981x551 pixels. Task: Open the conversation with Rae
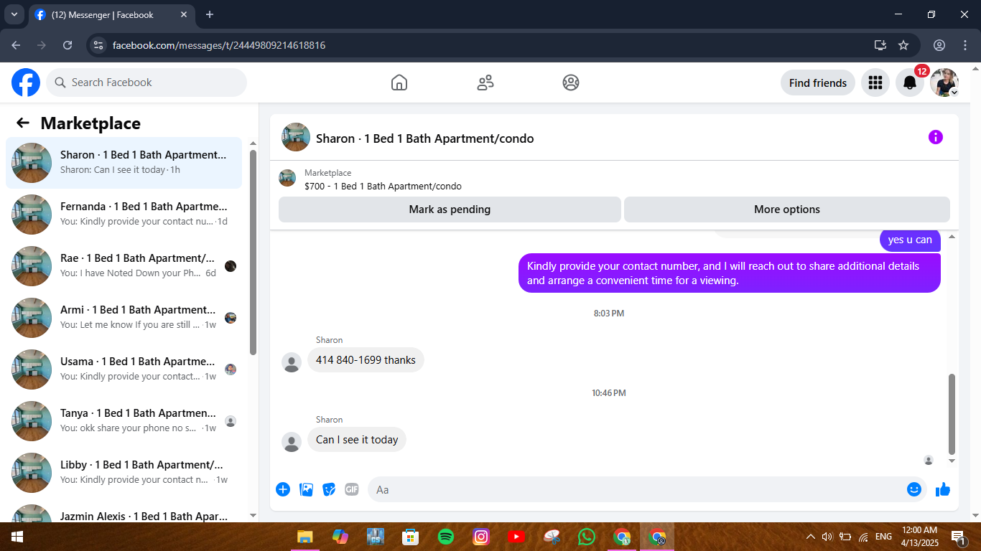click(x=124, y=266)
